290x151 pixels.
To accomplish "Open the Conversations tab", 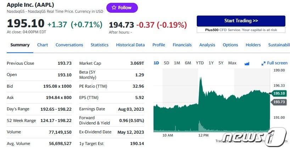I will point(69,45).
